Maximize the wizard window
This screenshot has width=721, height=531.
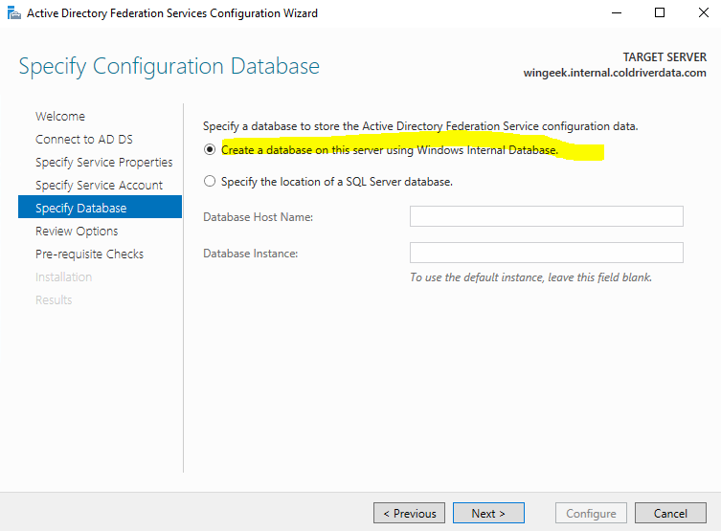[660, 13]
